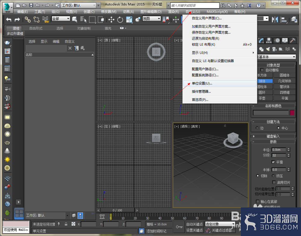The width and height of the screenshot is (301, 236).
Task: Open Select by Name dialog icon
Action: pyautogui.click(x=83, y=19)
